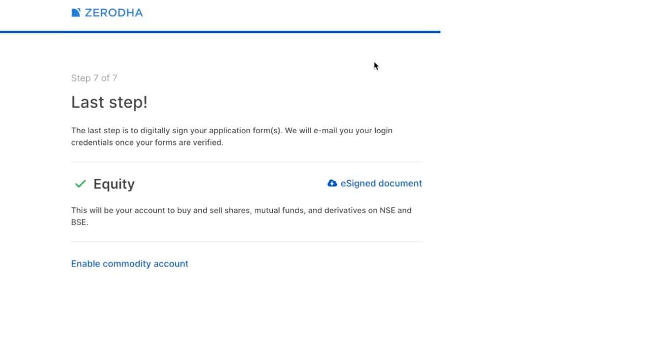Click the Zerodha kite logo icon
Image resolution: width=668 pixels, height=338 pixels.
point(76,12)
